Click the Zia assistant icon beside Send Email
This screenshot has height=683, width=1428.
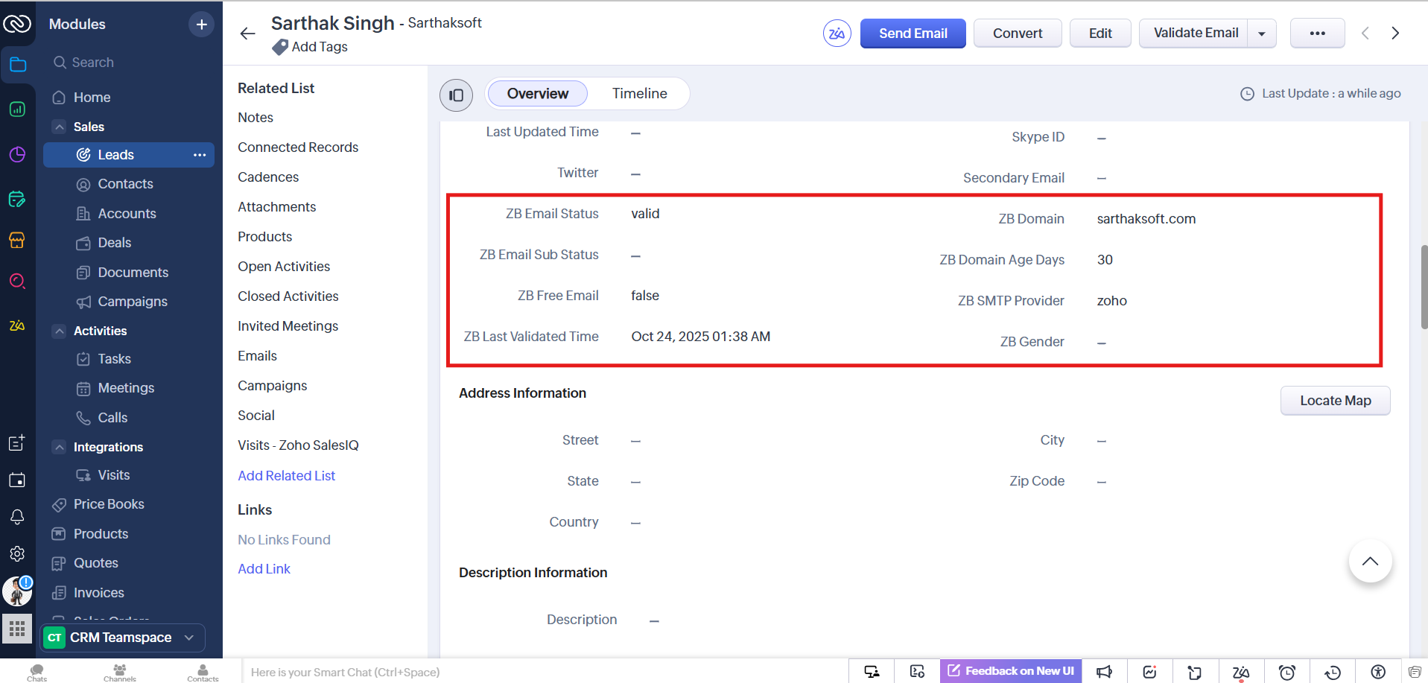[x=837, y=34]
